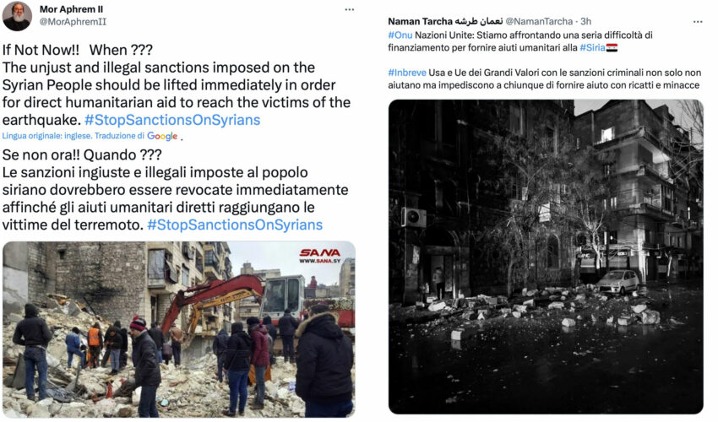Open the #Inbreve hashtag

point(407,73)
